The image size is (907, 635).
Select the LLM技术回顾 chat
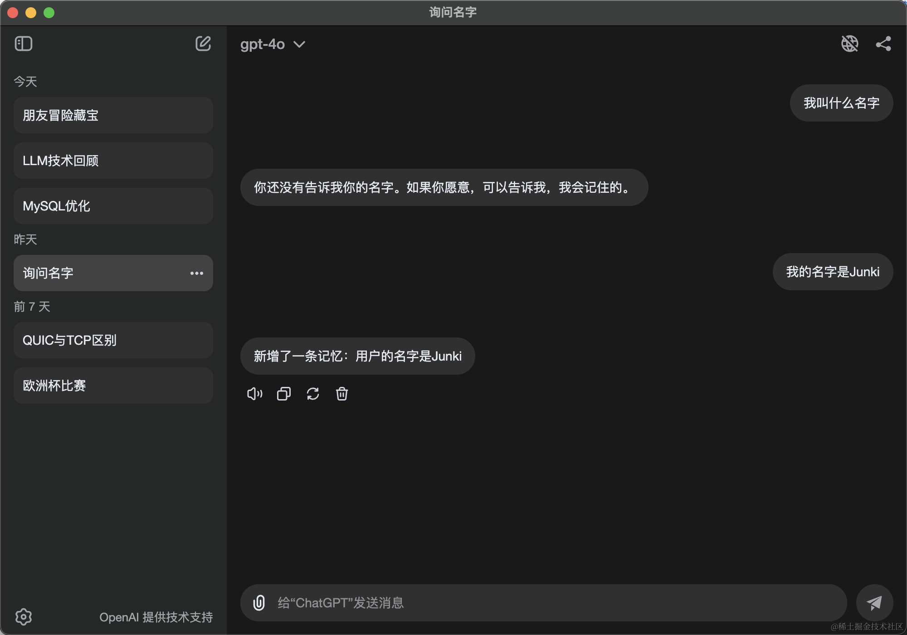[113, 161]
